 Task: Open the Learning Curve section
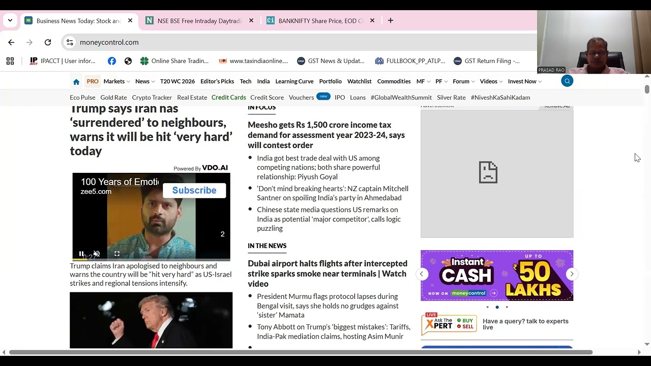point(294,81)
